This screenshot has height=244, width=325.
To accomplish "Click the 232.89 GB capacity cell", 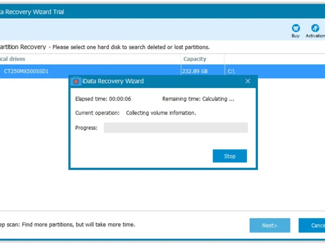I will (x=195, y=72).
